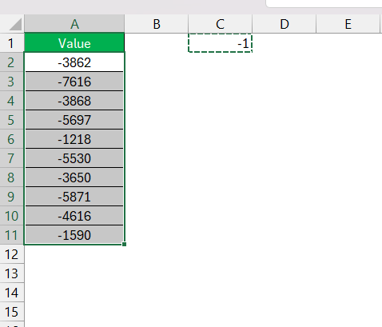Select the cell with -5530
382x327 pixels.
coord(74,158)
